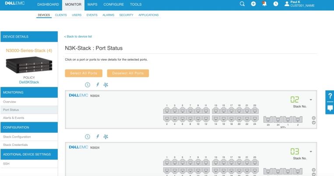
Task: Open the notifications bell icon
Action: [264, 4]
